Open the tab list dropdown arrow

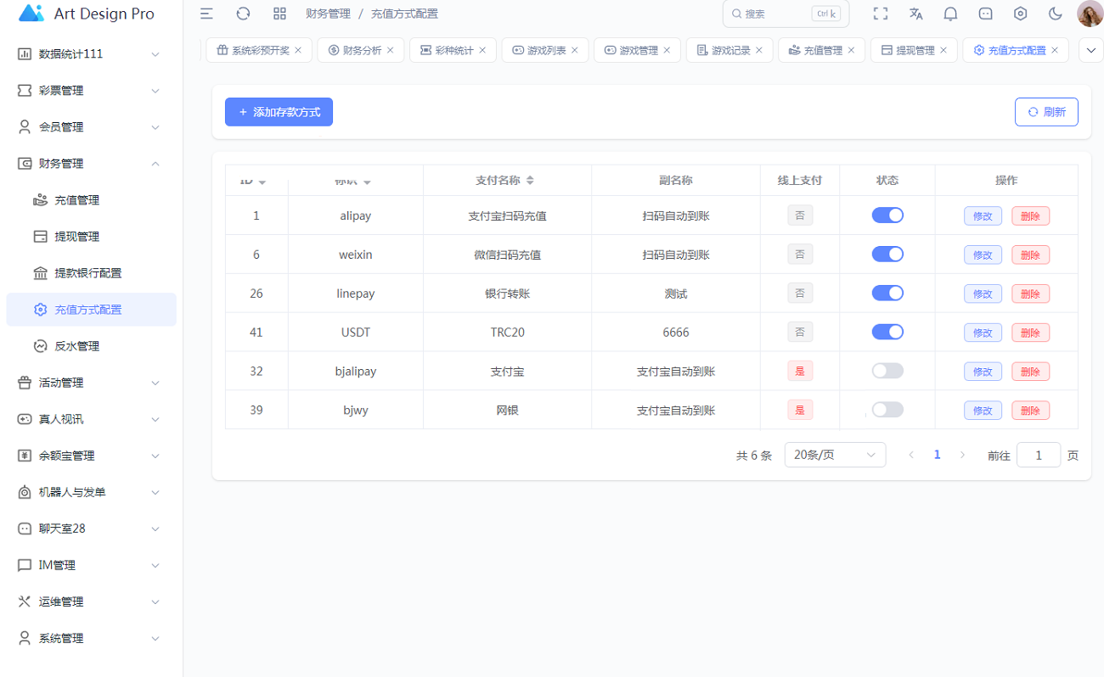pyautogui.click(x=1090, y=50)
